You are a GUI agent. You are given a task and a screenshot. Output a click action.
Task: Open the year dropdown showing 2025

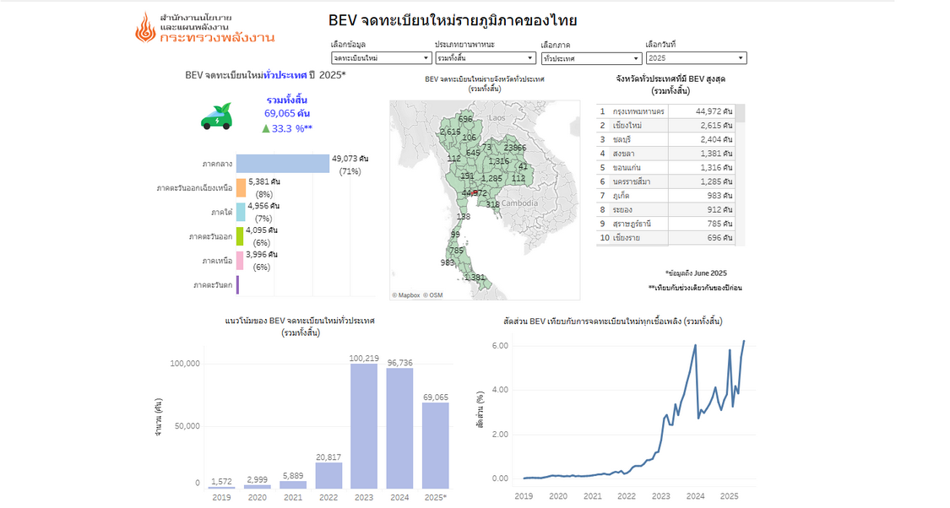[x=696, y=58]
